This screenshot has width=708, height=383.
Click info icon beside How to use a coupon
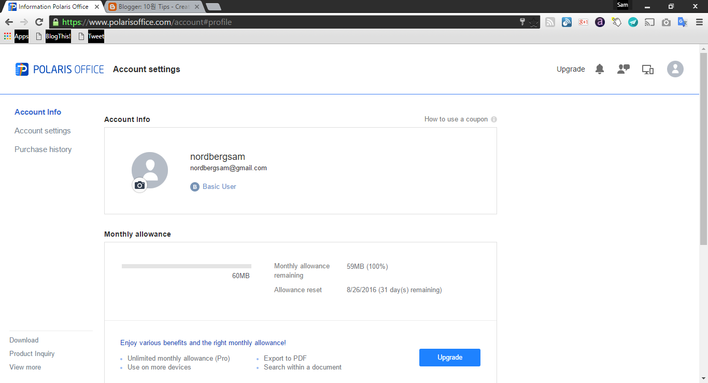coord(494,119)
